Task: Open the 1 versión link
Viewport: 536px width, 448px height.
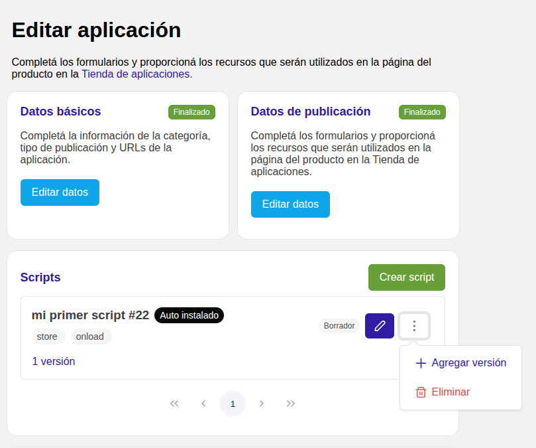Action: tap(54, 361)
